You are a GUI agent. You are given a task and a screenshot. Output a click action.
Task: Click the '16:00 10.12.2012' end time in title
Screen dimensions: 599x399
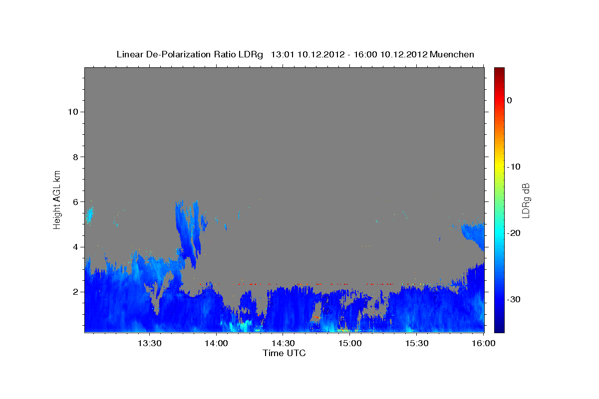(x=390, y=54)
